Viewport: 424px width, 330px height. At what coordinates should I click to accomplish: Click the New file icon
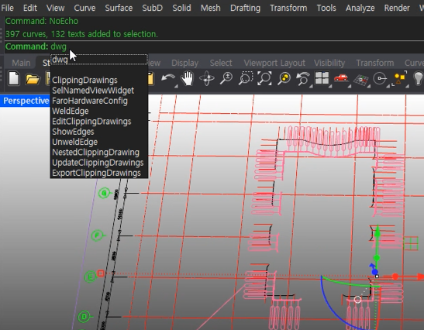[14, 79]
